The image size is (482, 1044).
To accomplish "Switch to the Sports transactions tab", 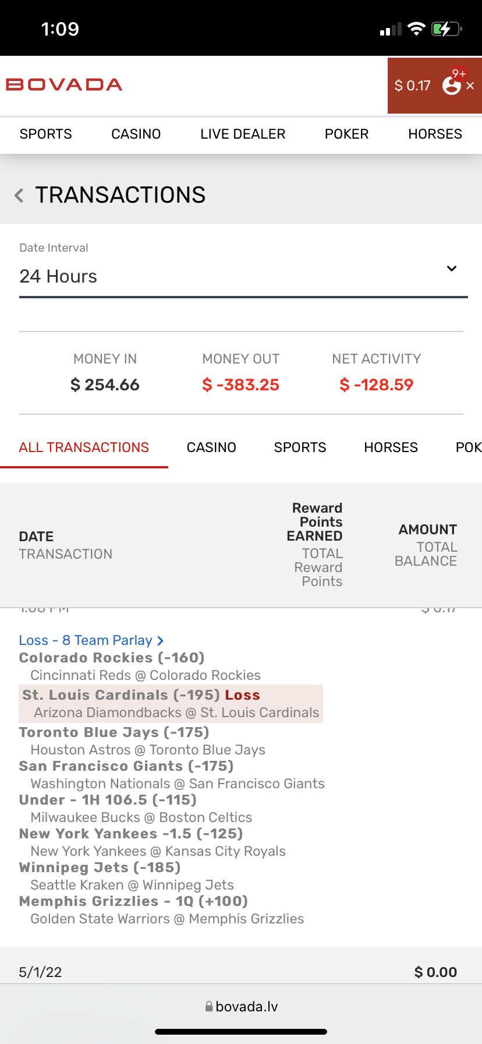I will [300, 447].
